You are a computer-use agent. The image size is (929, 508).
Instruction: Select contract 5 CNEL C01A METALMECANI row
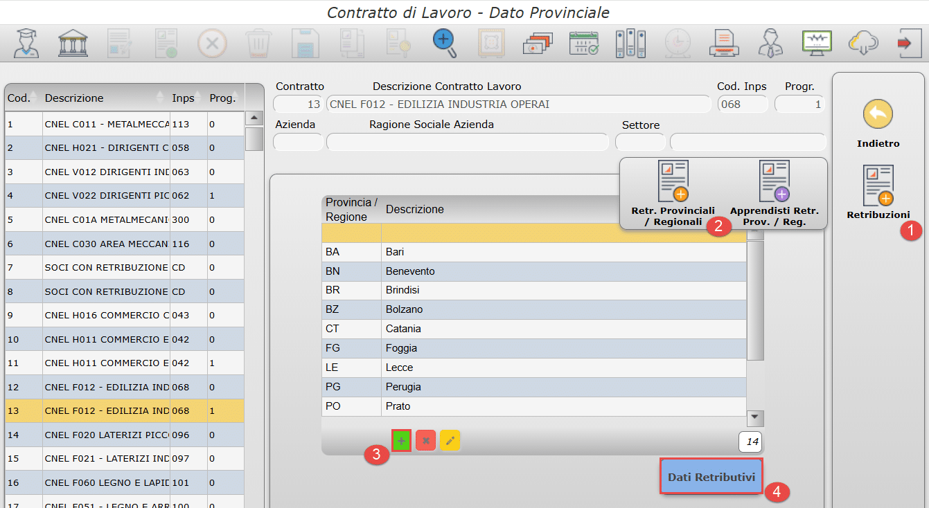pyautogui.click(x=125, y=220)
